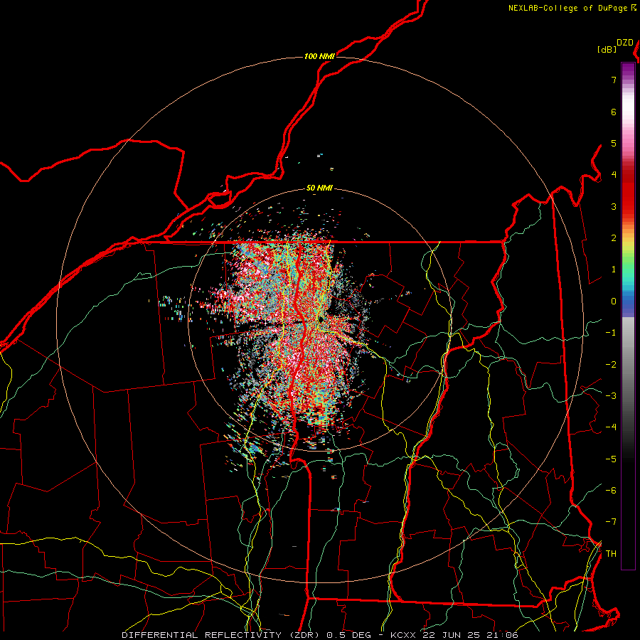Screen dimensions: 640x640
Task: Click the color scale value 2
Action: [614, 238]
